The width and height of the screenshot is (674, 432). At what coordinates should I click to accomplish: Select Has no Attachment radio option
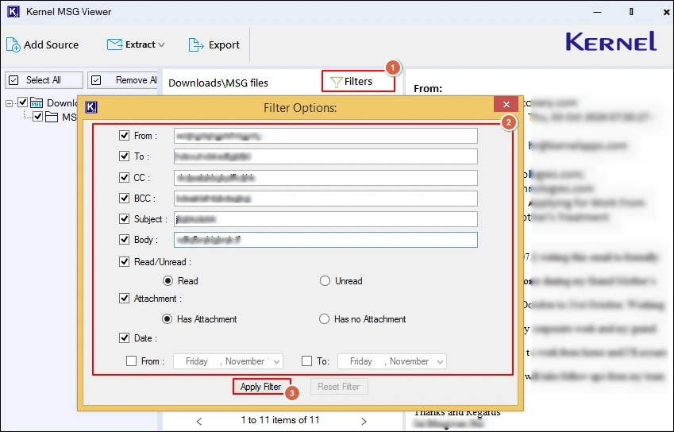pyautogui.click(x=324, y=319)
